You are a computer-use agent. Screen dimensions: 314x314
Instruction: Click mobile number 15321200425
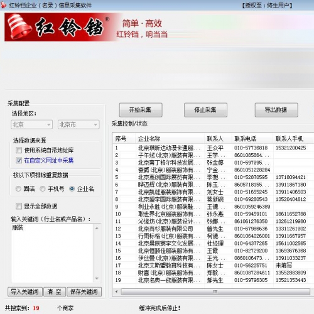[291, 148]
